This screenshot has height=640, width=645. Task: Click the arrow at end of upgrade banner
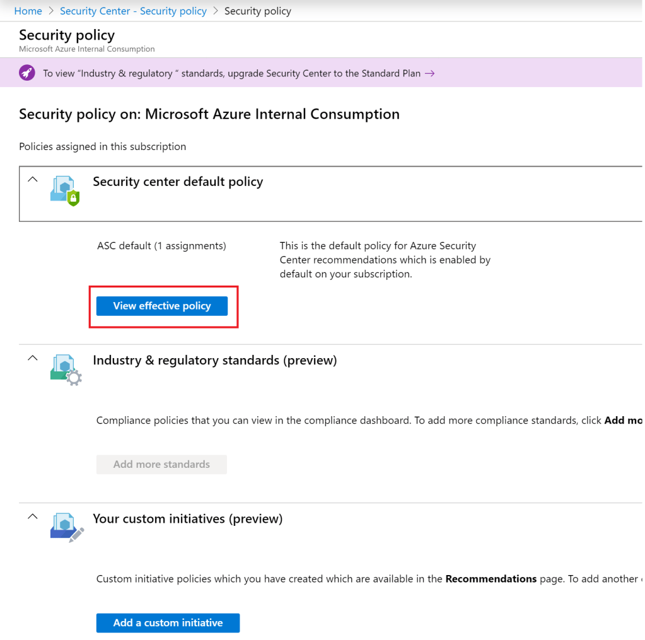pos(429,73)
